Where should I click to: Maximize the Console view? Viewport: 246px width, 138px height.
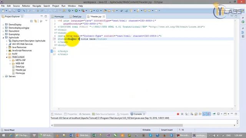(236, 114)
